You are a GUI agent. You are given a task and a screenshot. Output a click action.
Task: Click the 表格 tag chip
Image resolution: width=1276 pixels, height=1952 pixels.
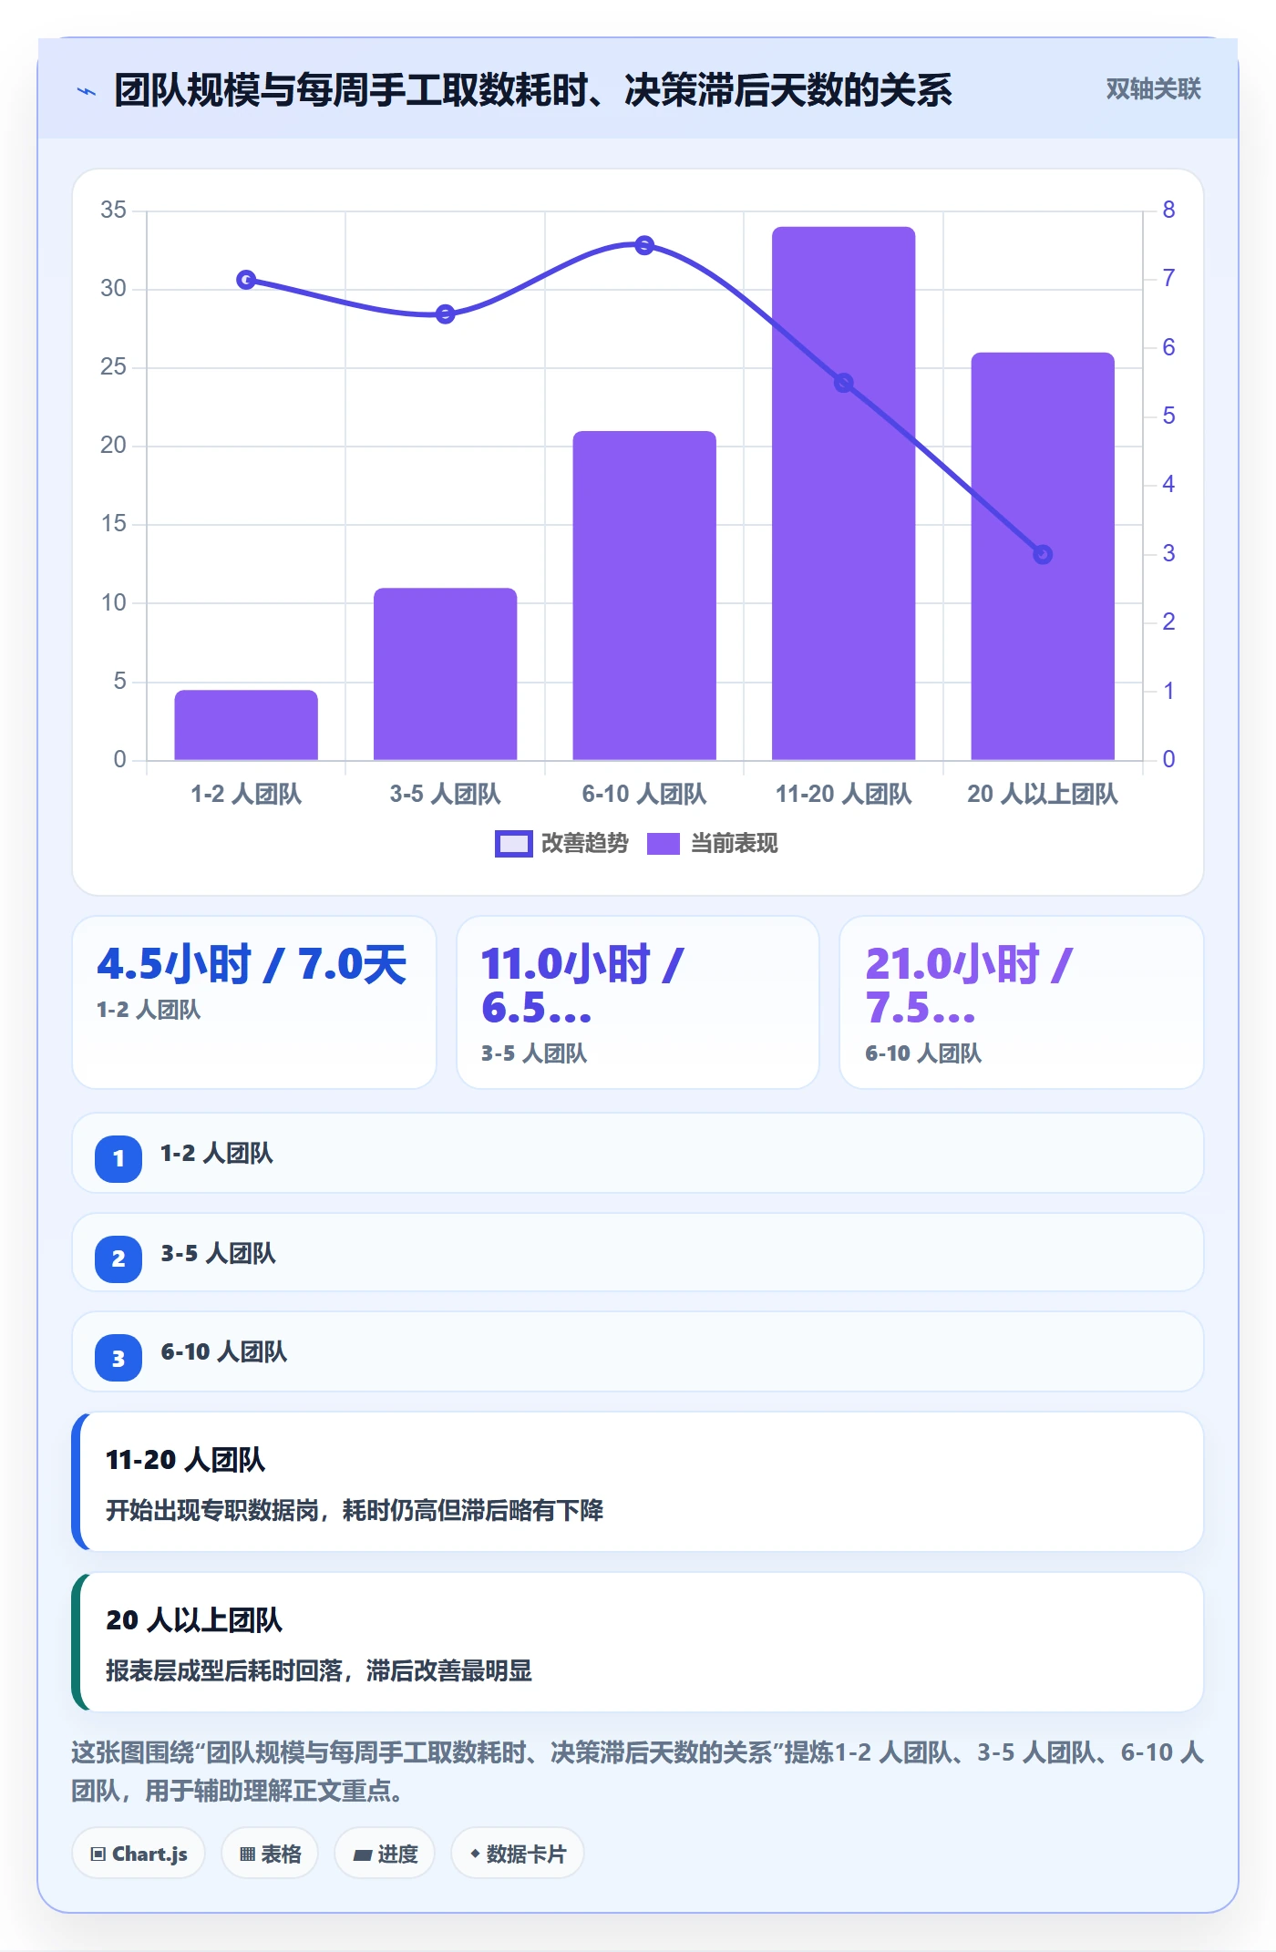270,1854
